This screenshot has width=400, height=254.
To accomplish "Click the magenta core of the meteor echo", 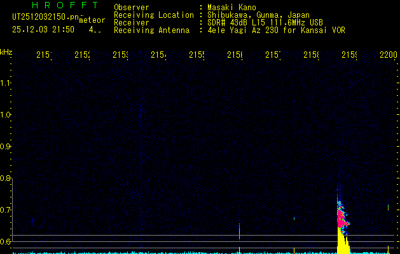I will pos(341,220).
